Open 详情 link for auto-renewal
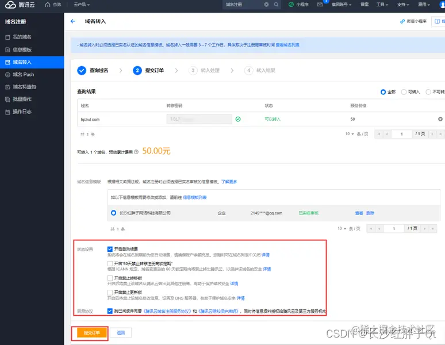The width and height of the screenshot is (445, 345). click(266, 255)
